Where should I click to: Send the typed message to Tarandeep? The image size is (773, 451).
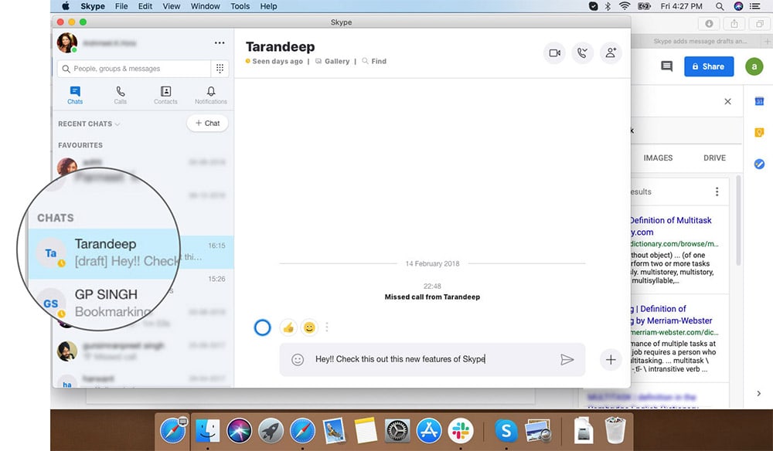[x=568, y=359]
